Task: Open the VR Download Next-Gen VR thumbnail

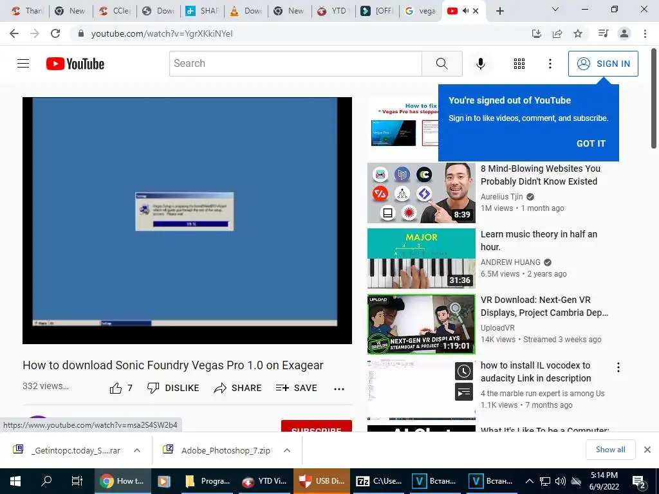Action: [x=421, y=324]
